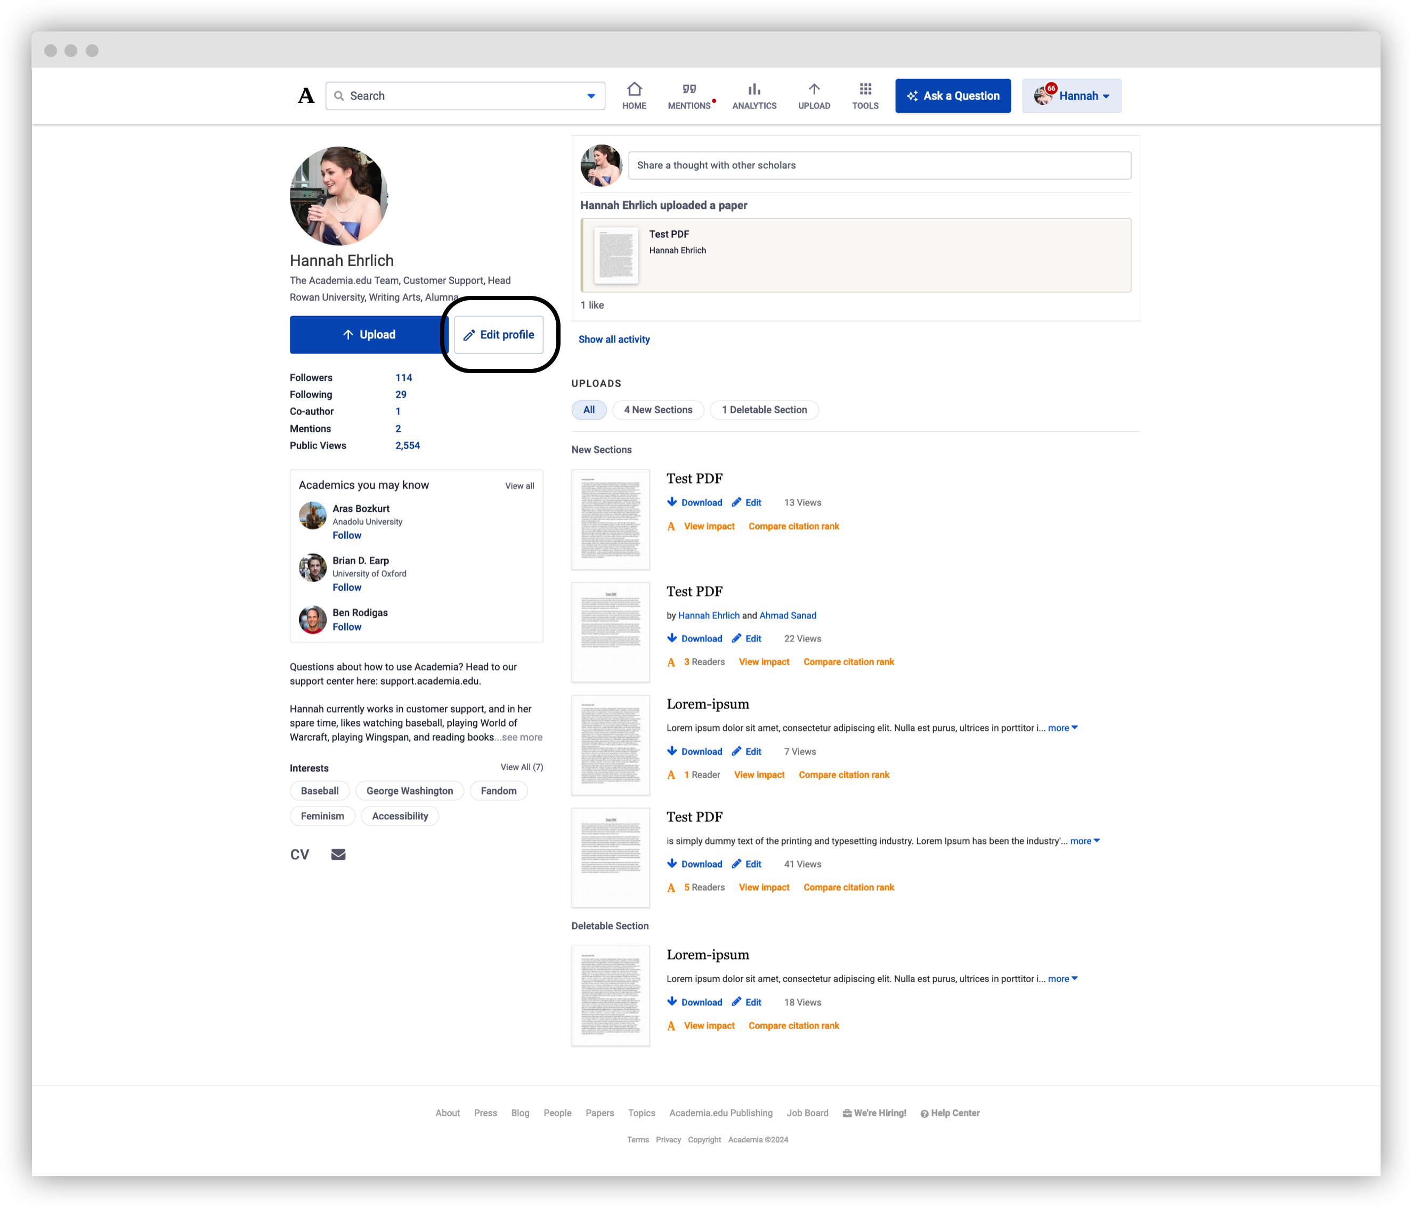The image size is (1412, 1208).
Task: Filter uploads by 4 New Sections
Action: [x=658, y=410]
